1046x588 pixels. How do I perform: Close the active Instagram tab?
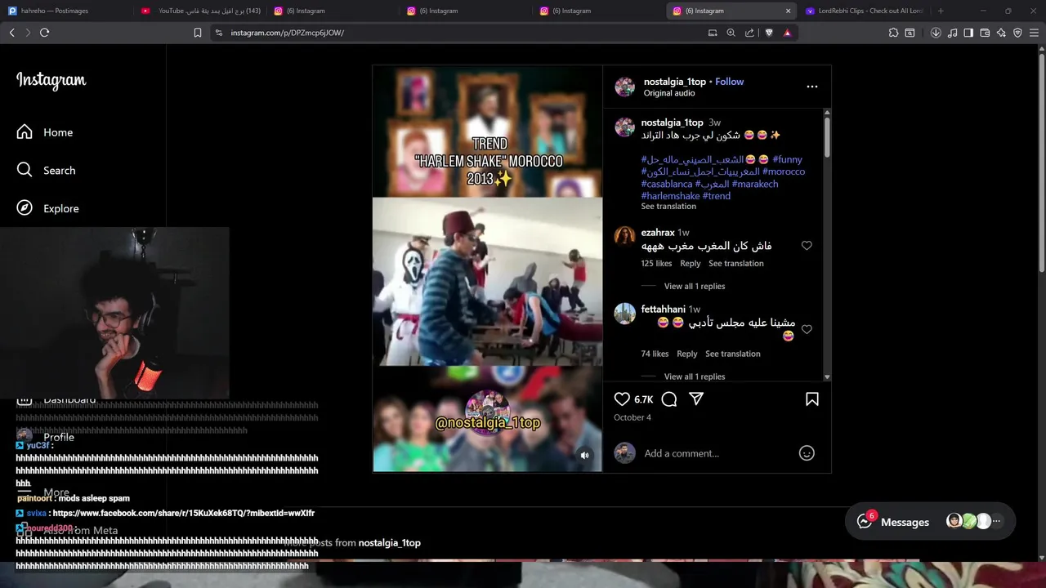tap(788, 11)
